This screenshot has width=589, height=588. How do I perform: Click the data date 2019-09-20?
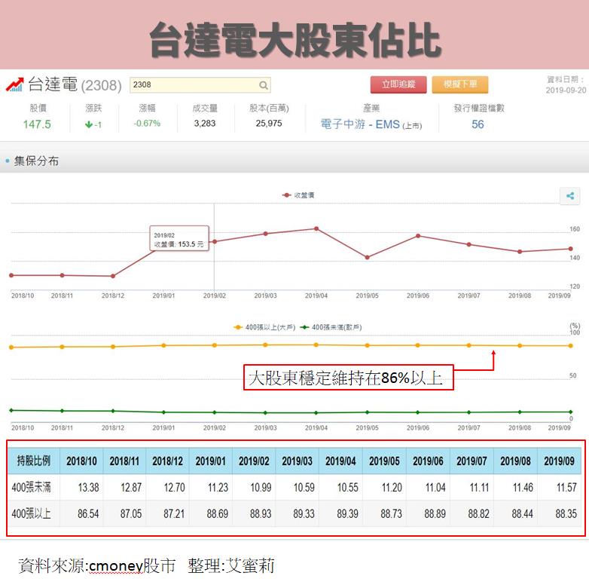[x=566, y=90]
